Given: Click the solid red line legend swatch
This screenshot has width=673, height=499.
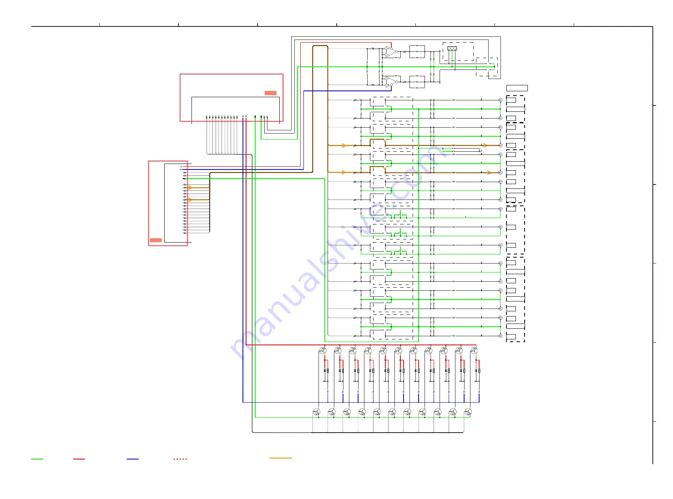Looking at the screenshot, I should [79, 459].
